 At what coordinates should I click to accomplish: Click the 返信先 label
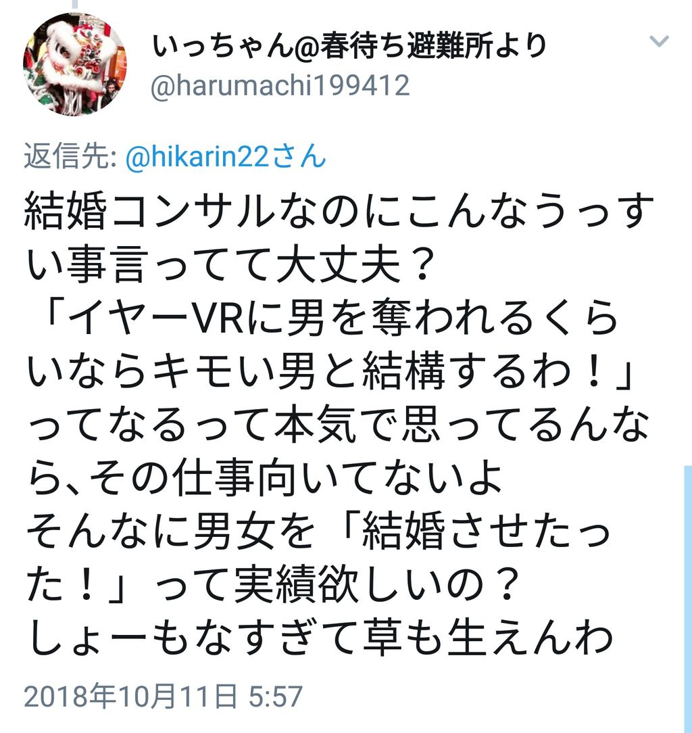[x=70, y=156]
